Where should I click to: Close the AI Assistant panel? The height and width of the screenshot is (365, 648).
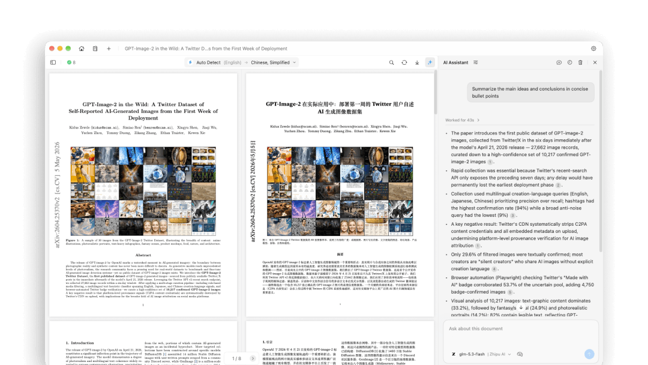(595, 62)
